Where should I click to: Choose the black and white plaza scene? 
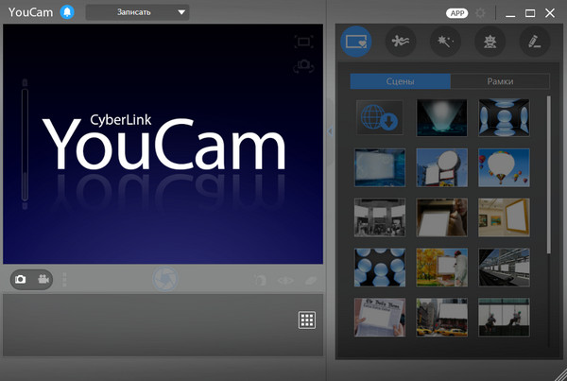point(380,217)
